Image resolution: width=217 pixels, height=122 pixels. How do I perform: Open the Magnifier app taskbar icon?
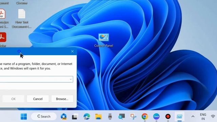pos(121,117)
